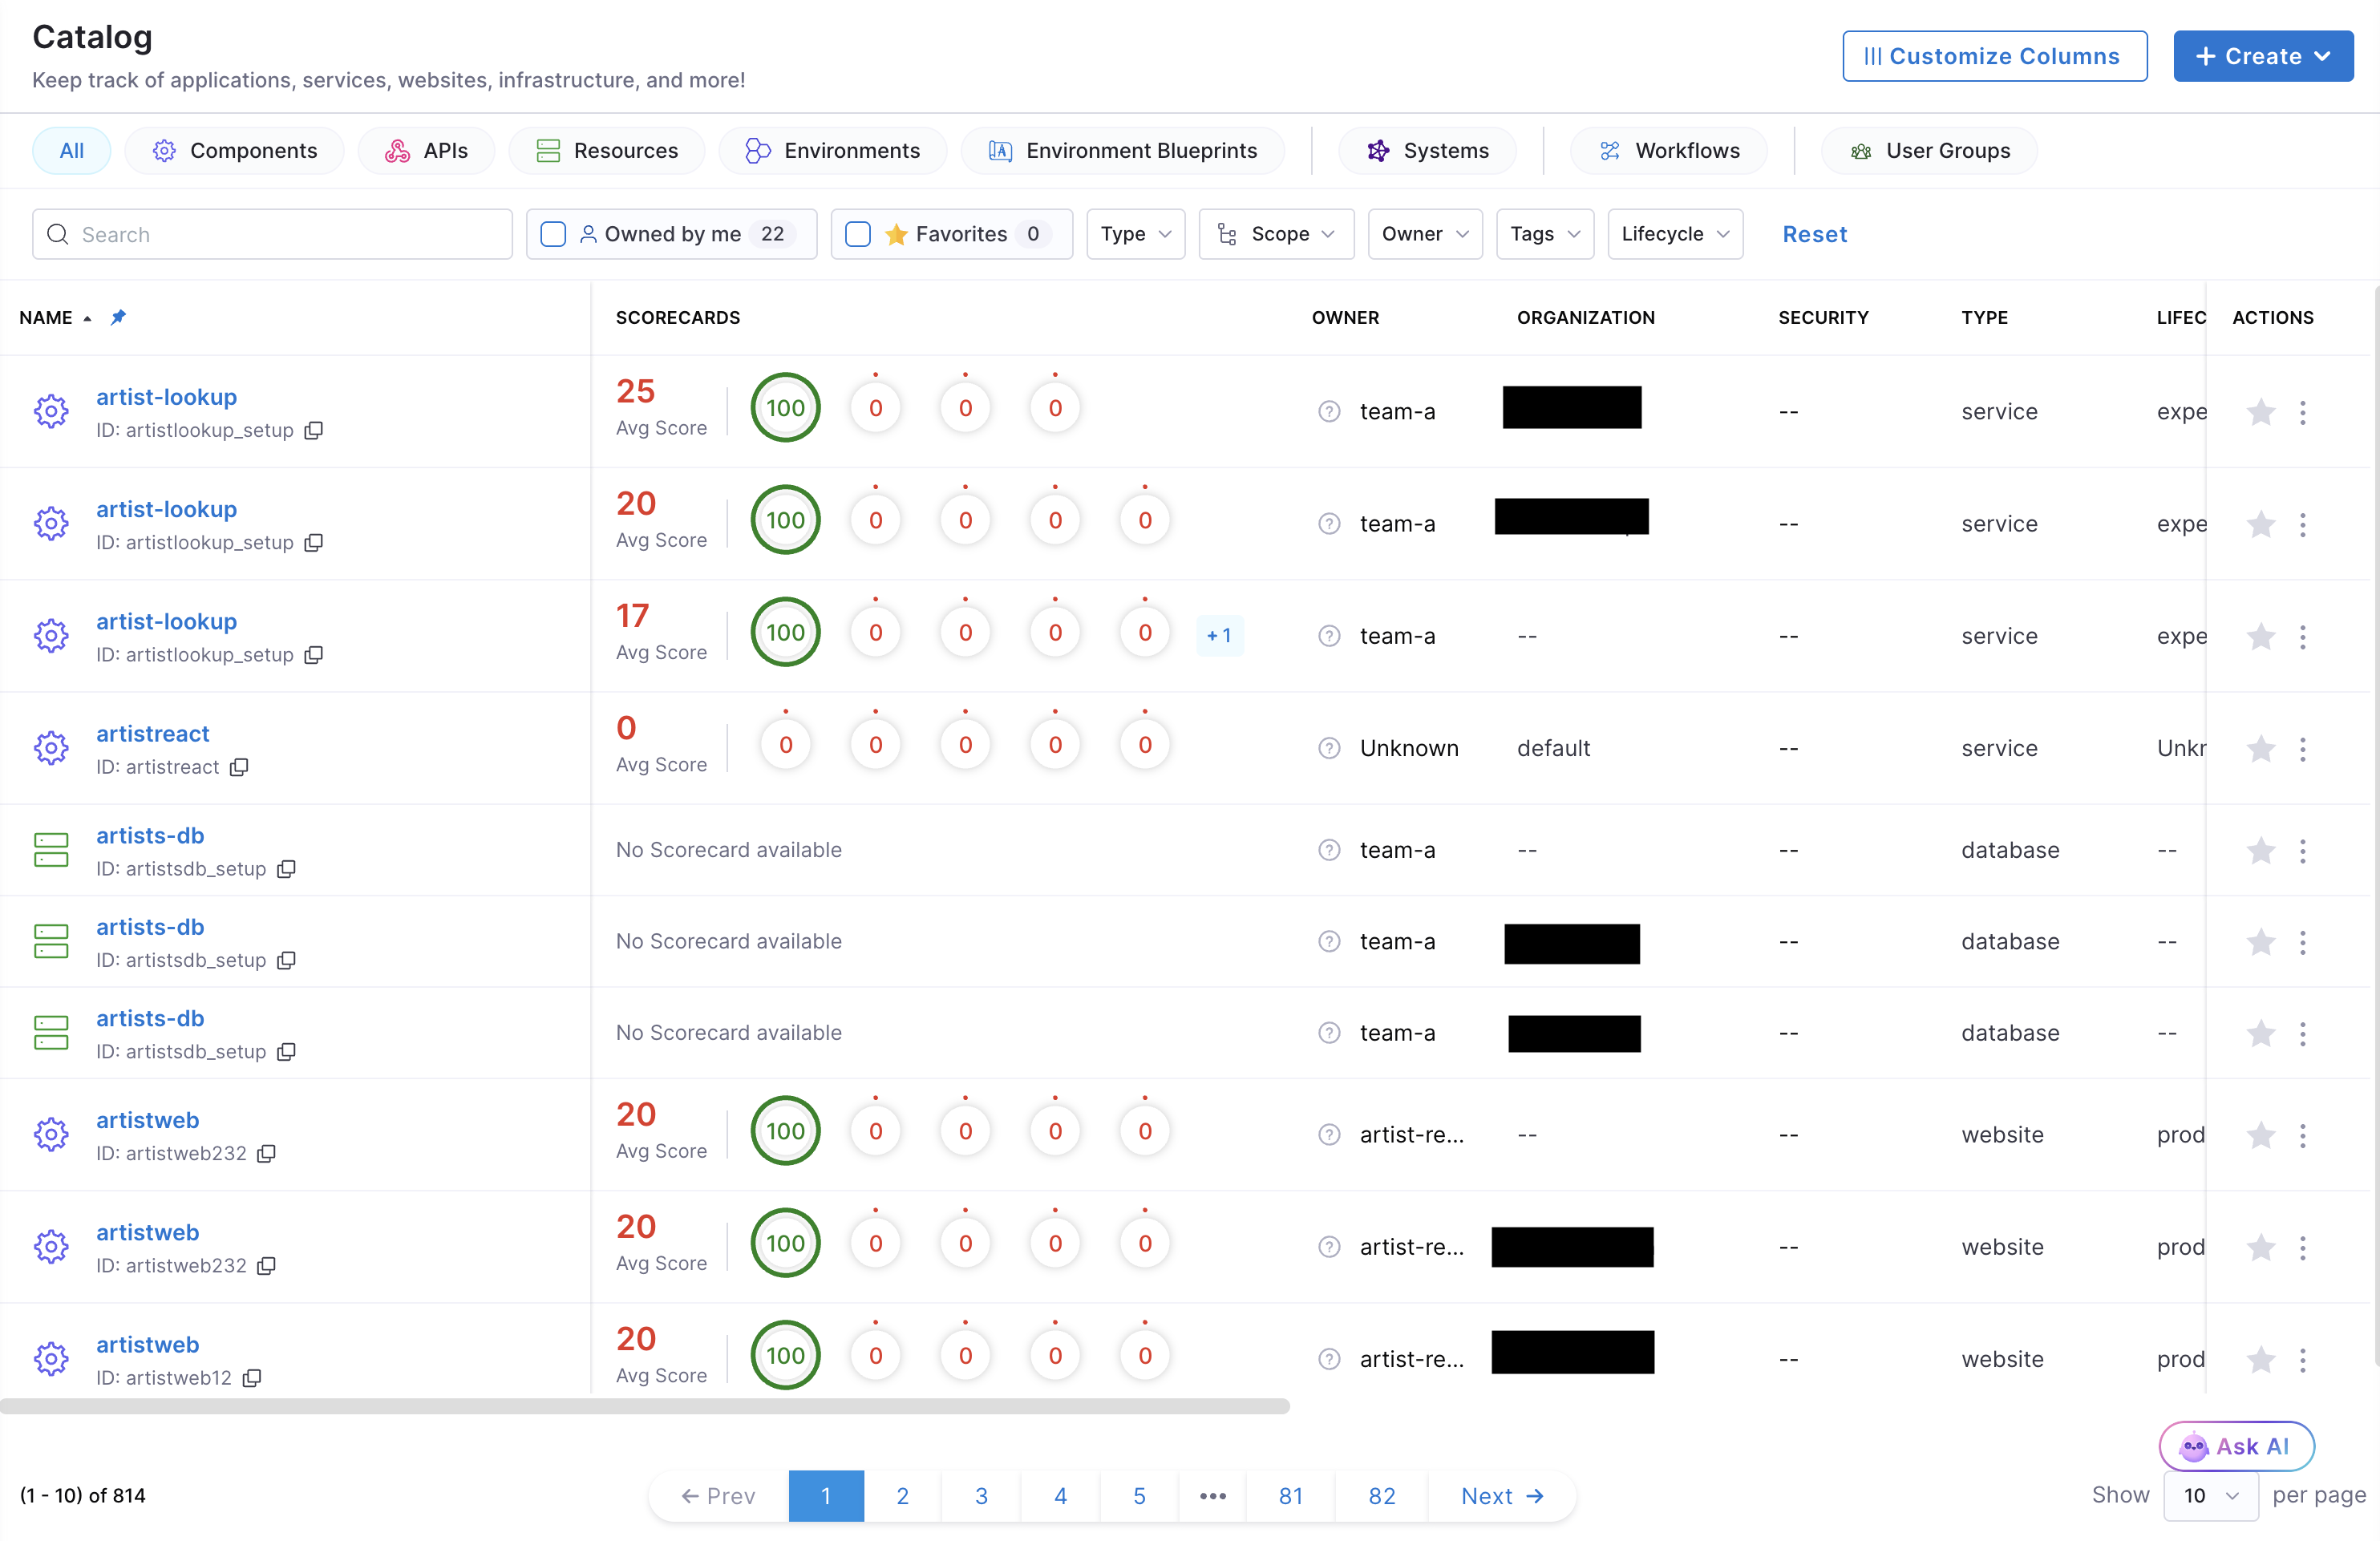Viewport: 2380px width, 1541px height.
Task: Favorite artistreact using its star icon
Action: [2260, 749]
